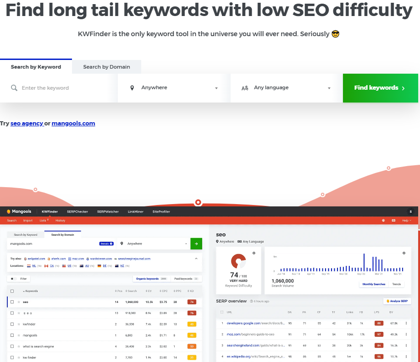Click Search Volume chart info icon
Viewport: 420px width, 362px height.
tap(404, 253)
